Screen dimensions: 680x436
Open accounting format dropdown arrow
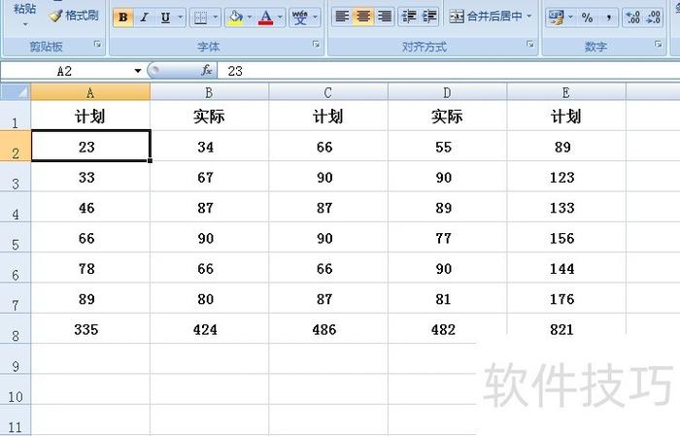[571, 17]
